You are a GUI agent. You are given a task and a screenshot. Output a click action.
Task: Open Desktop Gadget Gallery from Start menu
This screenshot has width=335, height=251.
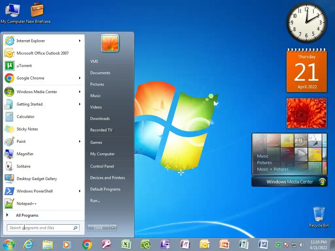44,179
